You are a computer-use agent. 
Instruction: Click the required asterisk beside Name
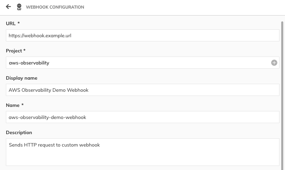click(22, 104)
